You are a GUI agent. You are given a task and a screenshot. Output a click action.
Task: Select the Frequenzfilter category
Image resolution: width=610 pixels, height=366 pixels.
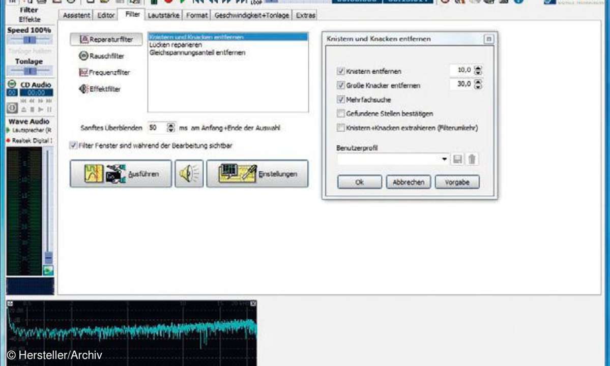click(x=104, y=72)
